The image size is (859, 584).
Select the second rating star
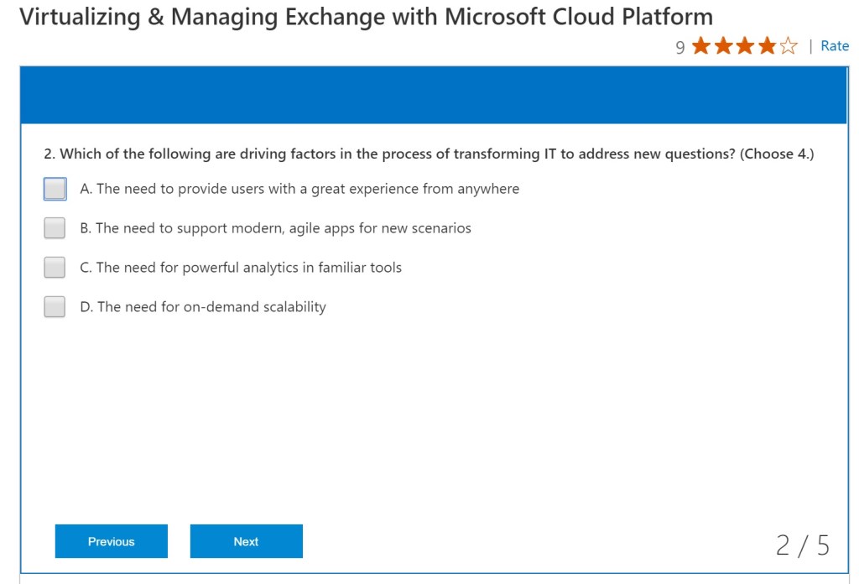[x=723, y=46]
